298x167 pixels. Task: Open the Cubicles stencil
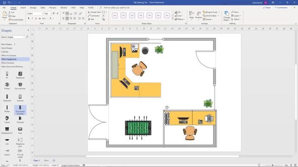[x=5, y=51]
